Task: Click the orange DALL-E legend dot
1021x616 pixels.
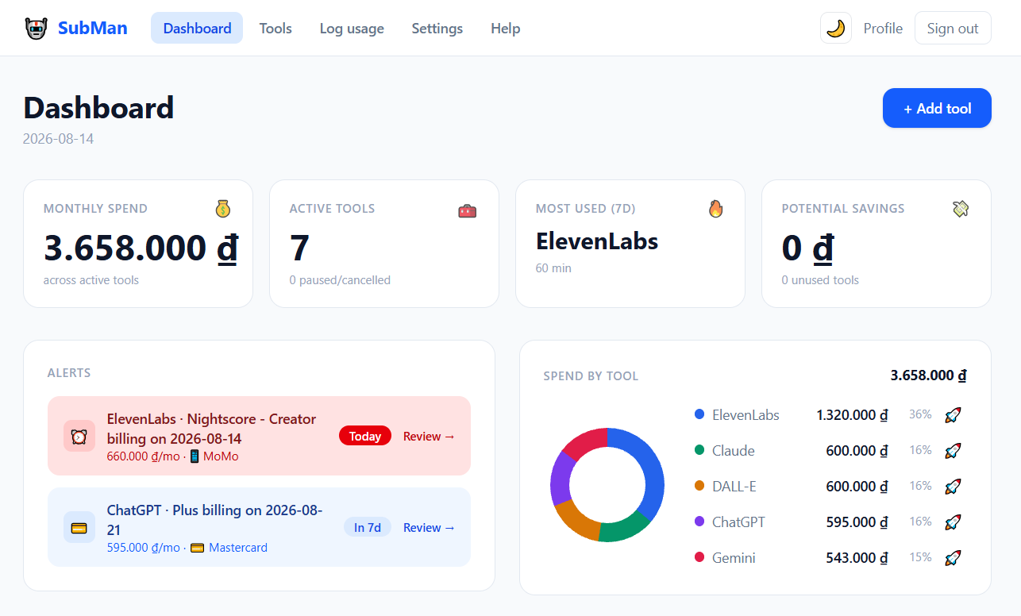Action: 699,486
